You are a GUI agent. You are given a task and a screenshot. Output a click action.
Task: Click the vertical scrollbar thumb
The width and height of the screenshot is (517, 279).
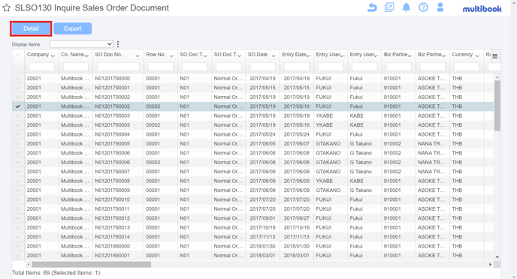pos(497,106)
